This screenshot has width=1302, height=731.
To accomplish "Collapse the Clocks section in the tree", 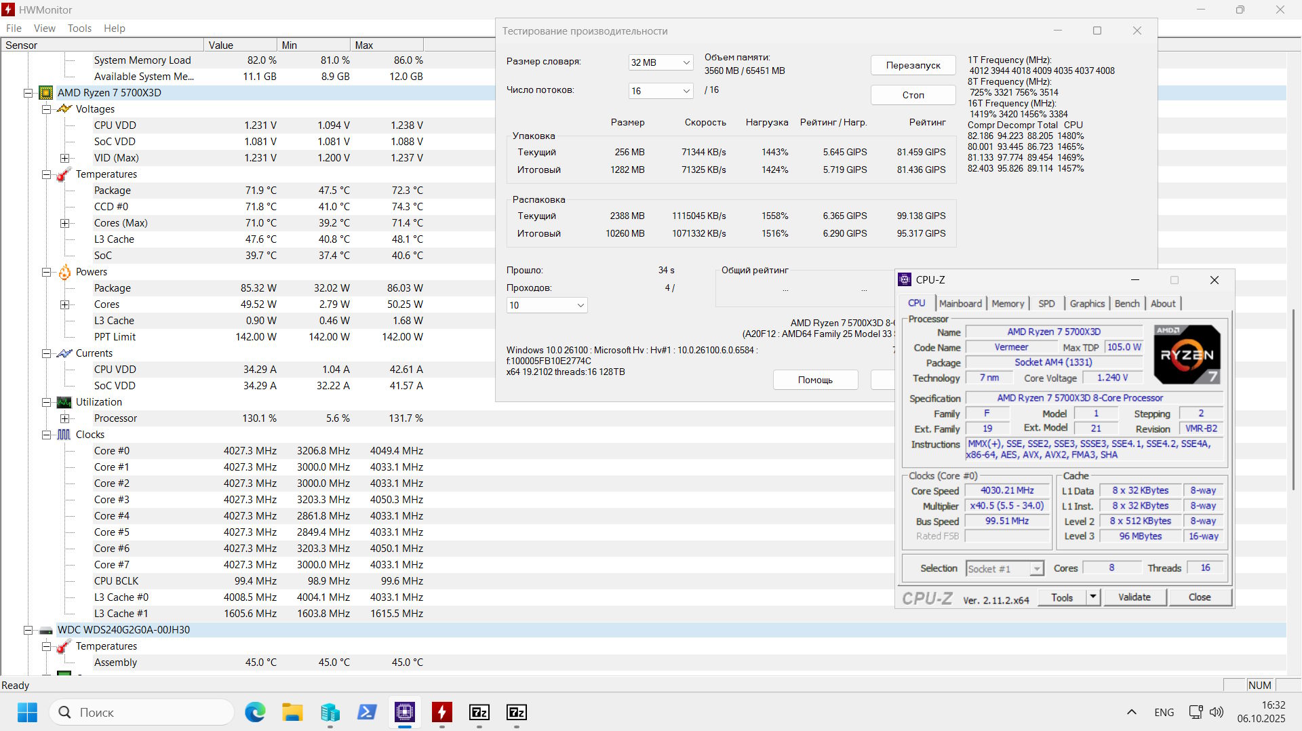I will (47, 435).
